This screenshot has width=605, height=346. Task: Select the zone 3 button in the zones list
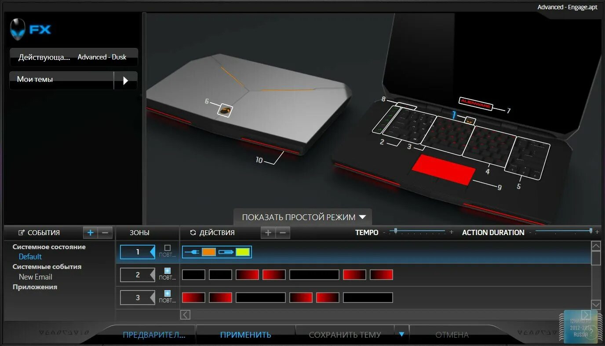coord(138,298)
